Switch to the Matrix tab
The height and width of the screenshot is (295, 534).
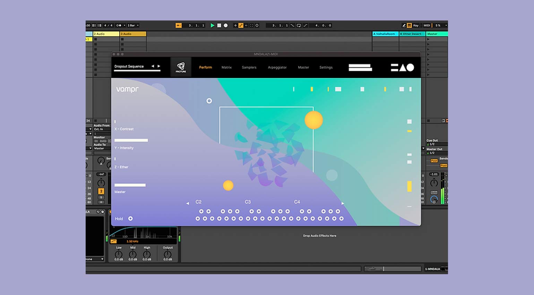(226, 67)
